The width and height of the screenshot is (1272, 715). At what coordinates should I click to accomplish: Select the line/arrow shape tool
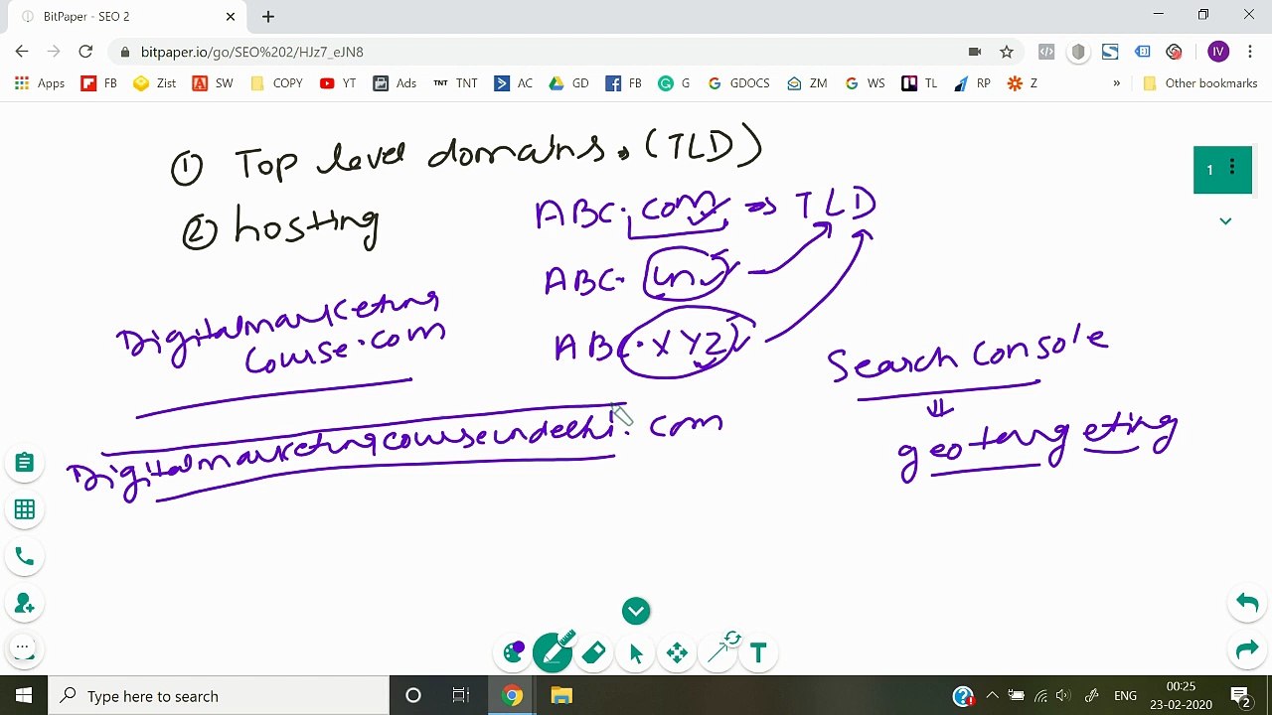[718, 654]
